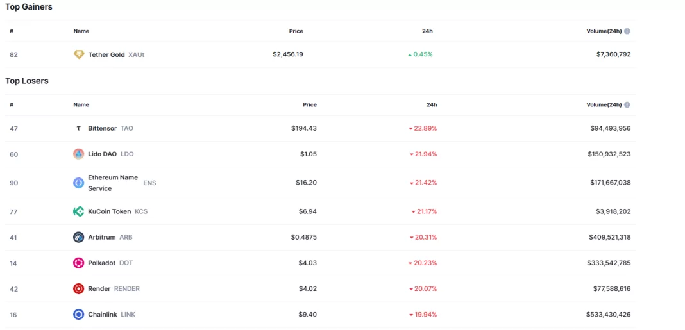The width and height of the screenshot is (685, 330).
Task: Click the Lido DAO logo icon
Action: (79, 154)
